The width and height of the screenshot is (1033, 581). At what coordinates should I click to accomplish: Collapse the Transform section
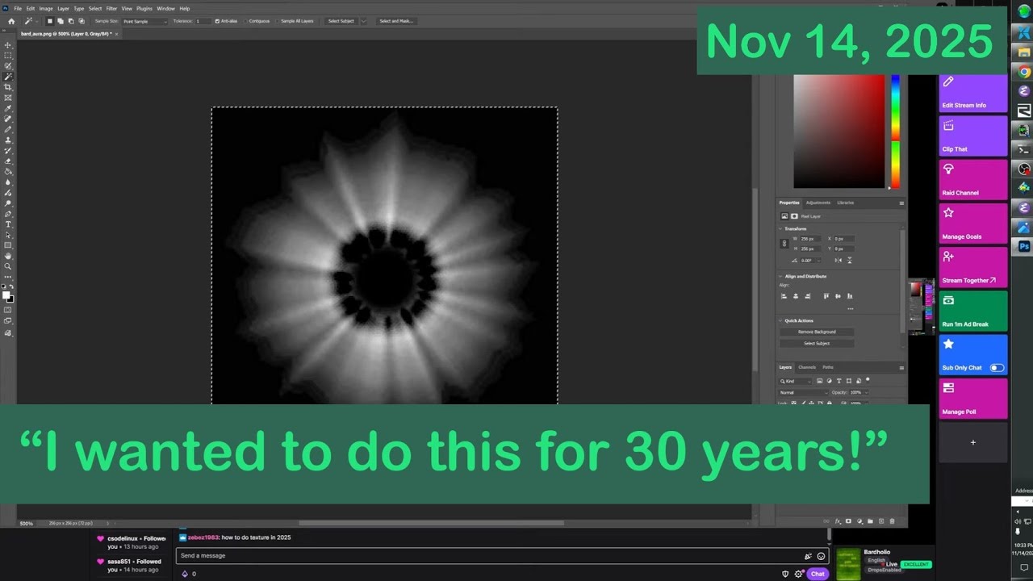click(780, 228)
